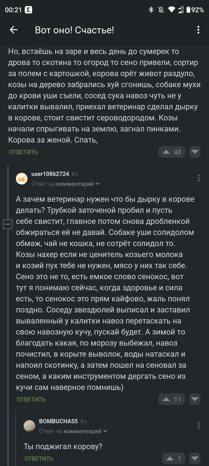Tap ОТВЕТИТЬ under the top comment

click(x=23, y=152)
